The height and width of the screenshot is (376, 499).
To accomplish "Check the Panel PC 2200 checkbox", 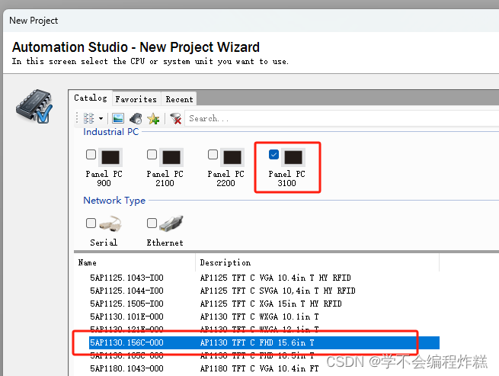I will coord(213,155).
